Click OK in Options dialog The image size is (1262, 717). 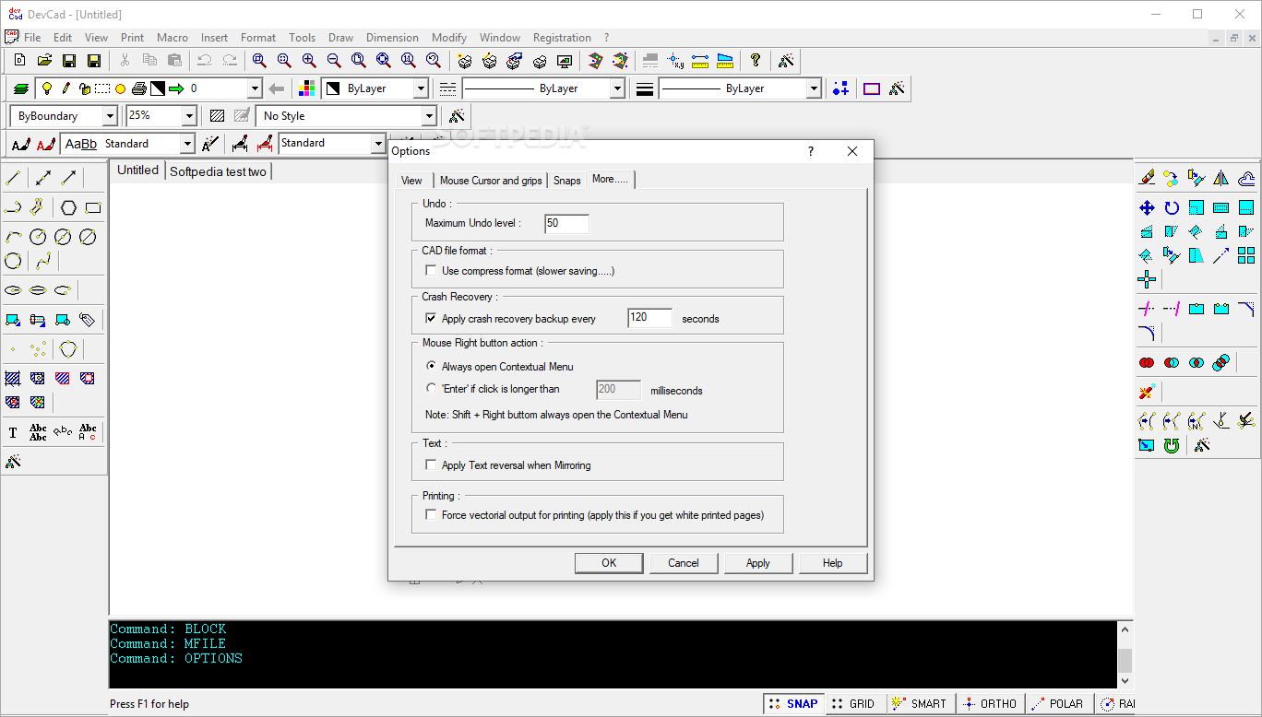[609, 563]
